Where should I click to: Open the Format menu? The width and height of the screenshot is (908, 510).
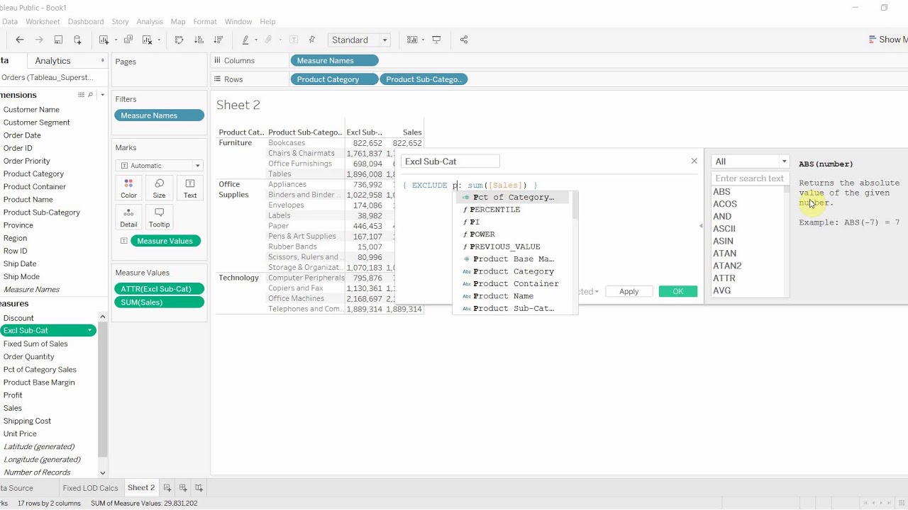205,22
